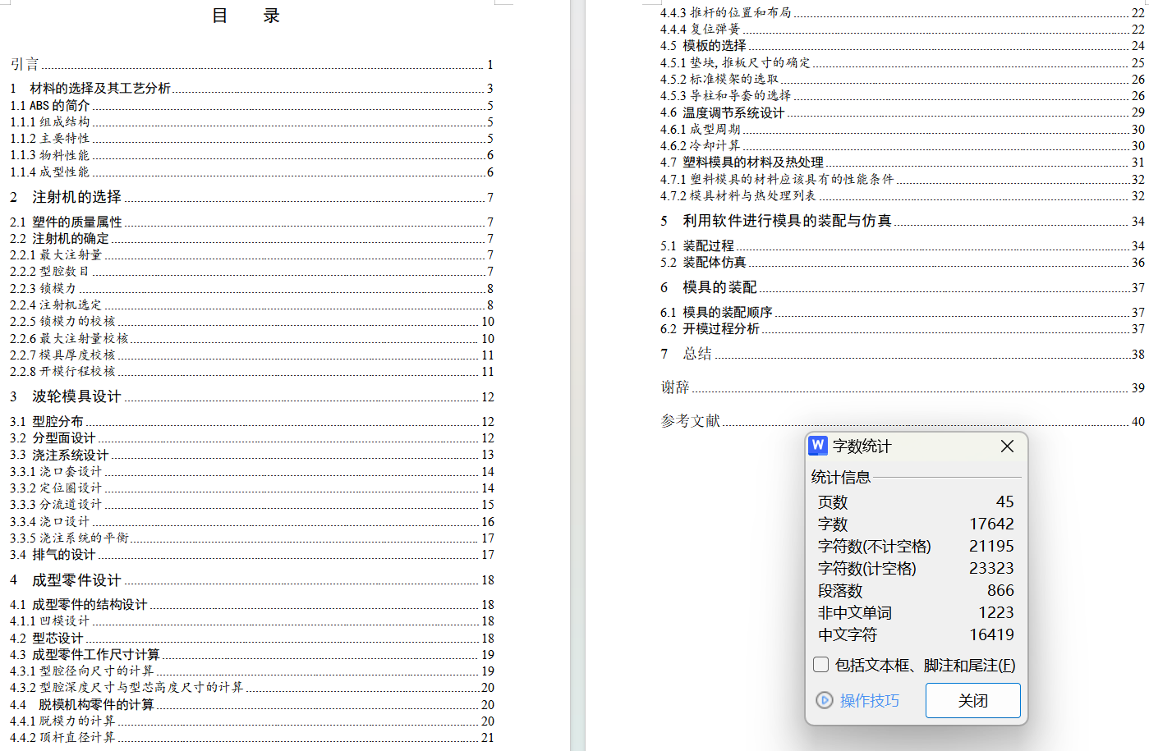
Task: Select entry 3.3 浇注系统设计
Action: coord(251,454)
